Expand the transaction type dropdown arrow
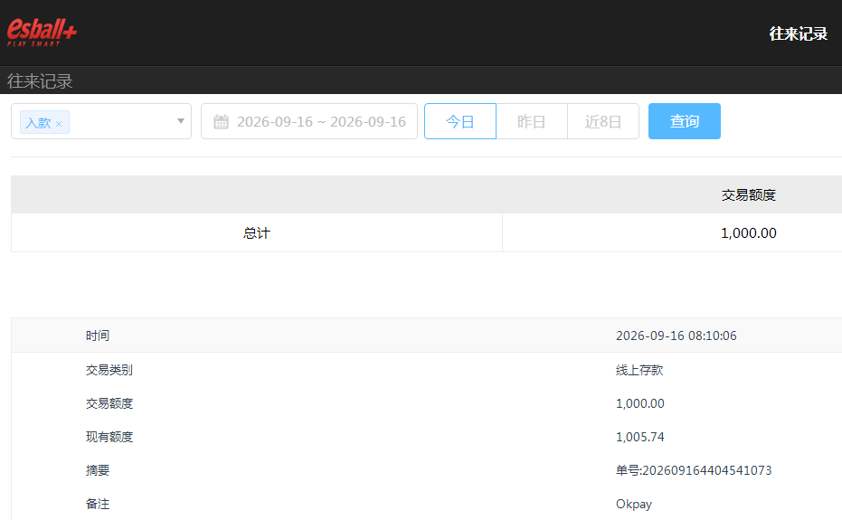The height and width of the screenshot is (520, 842). pos(181,121)
